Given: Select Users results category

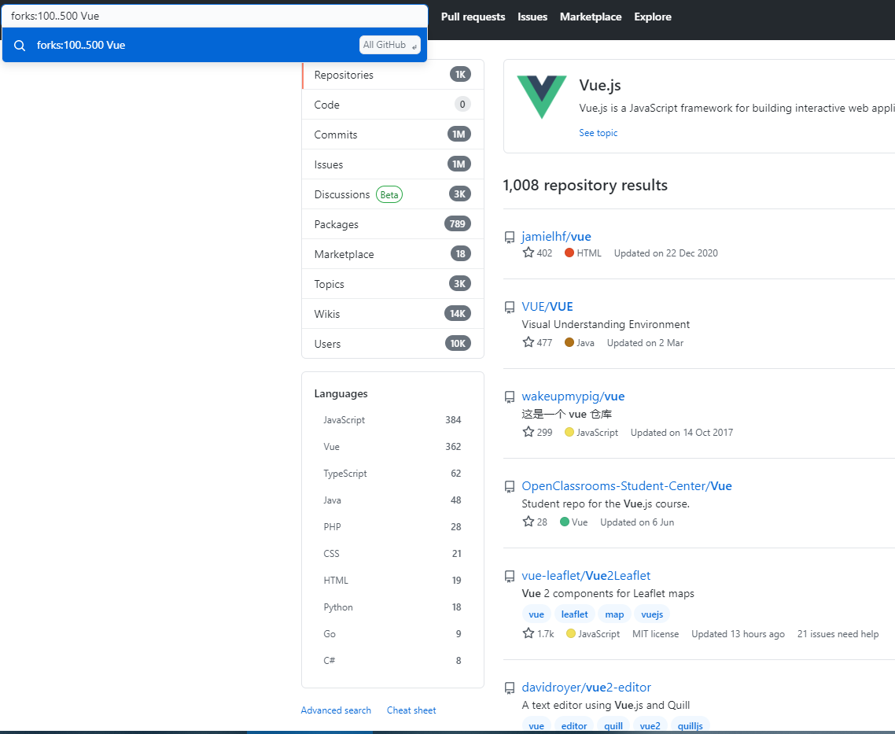Looking at the screenshot, I should coord(392,344).
